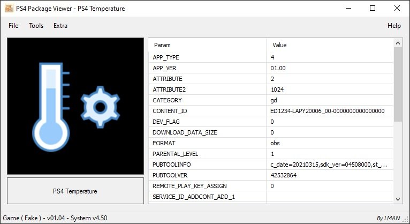Select the FORMAT param cell

tap(207, 143)
